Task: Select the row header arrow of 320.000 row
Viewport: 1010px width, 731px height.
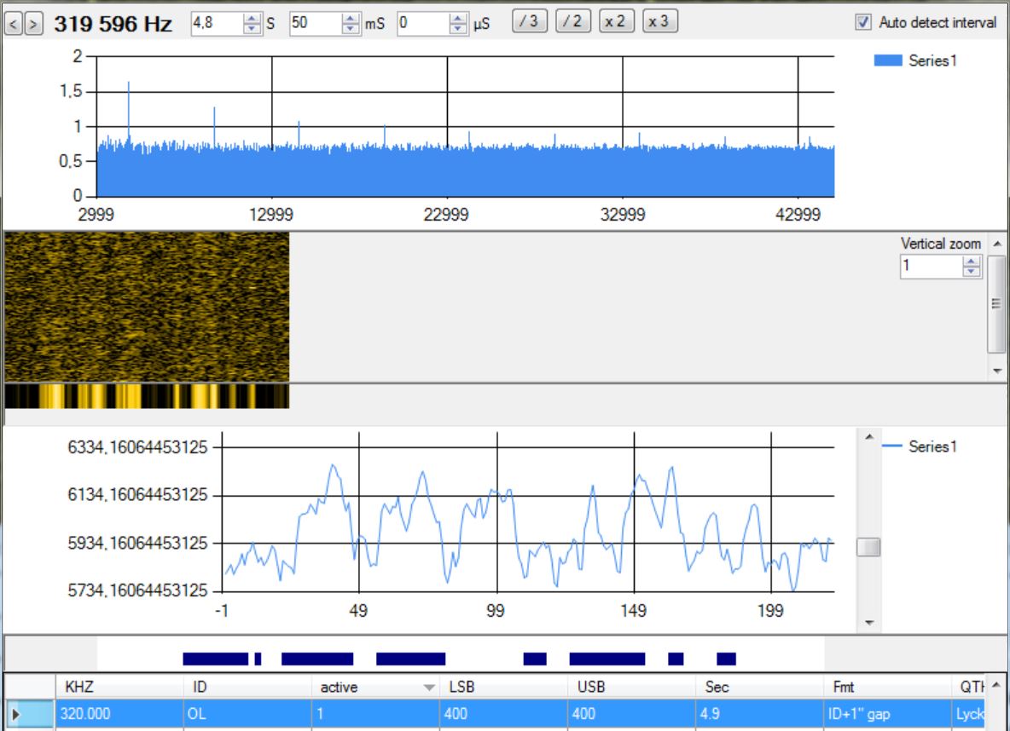Action: click(29, 714)
